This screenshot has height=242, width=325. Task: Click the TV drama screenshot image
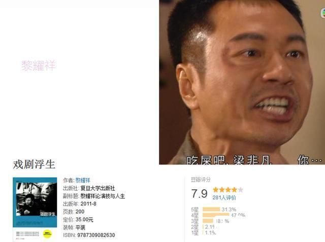(x=242, y=82)
